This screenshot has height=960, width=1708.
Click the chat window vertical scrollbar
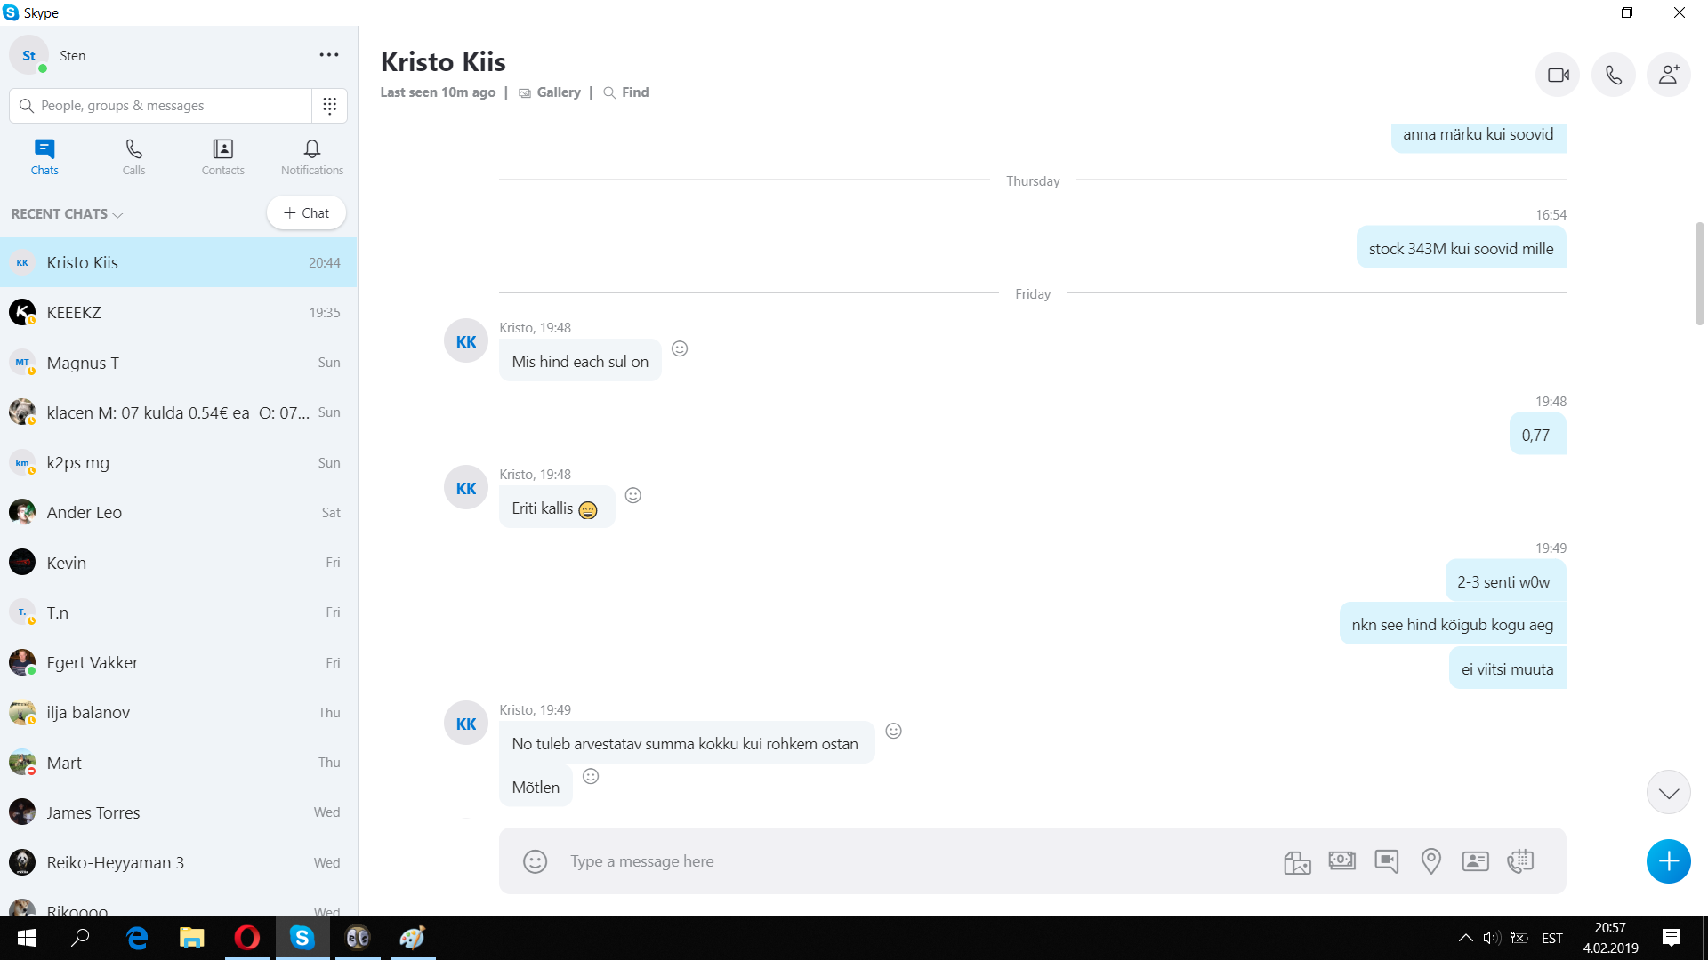click(x=1699, y=274)
